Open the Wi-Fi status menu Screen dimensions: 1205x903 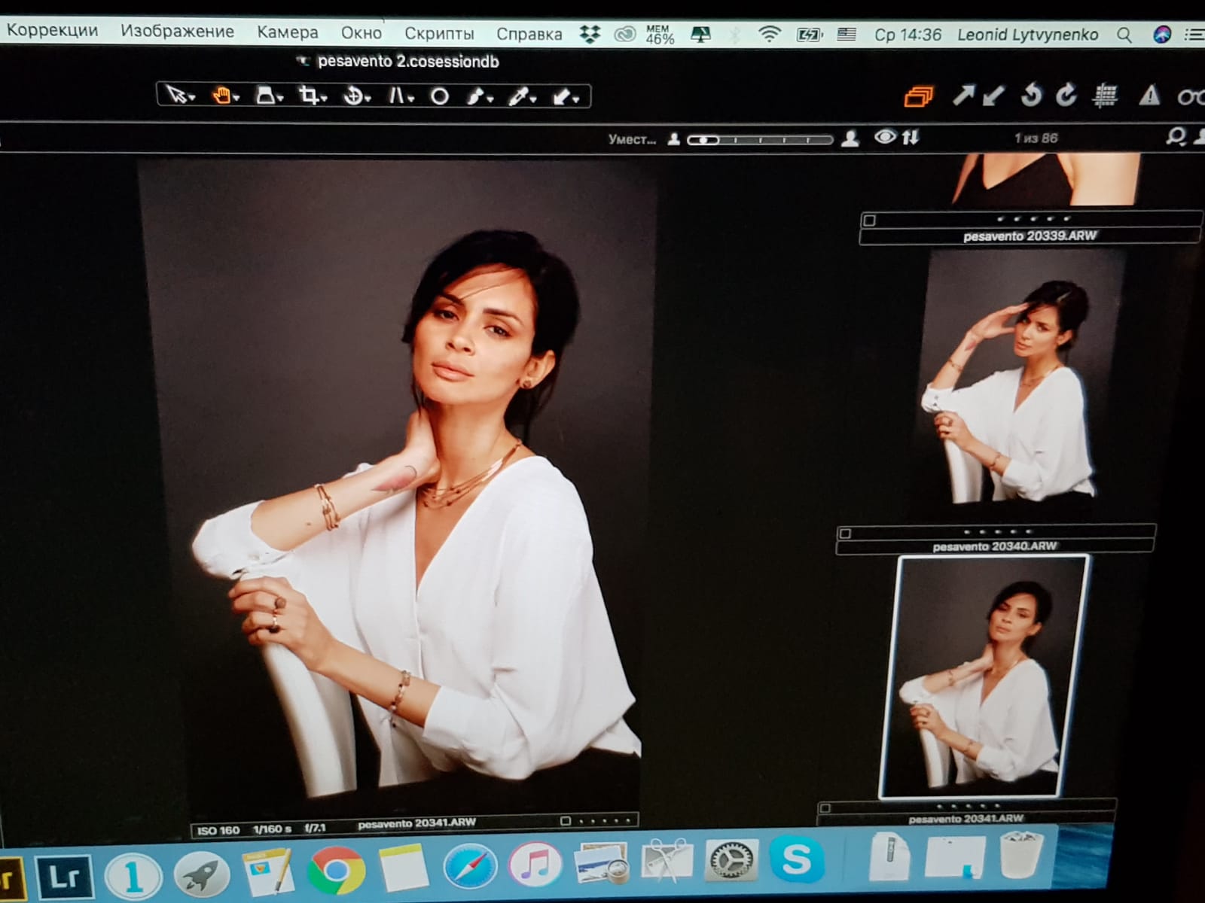pos(769,34)
